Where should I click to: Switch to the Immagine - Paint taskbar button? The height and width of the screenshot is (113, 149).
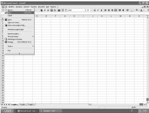coord(51,111)
